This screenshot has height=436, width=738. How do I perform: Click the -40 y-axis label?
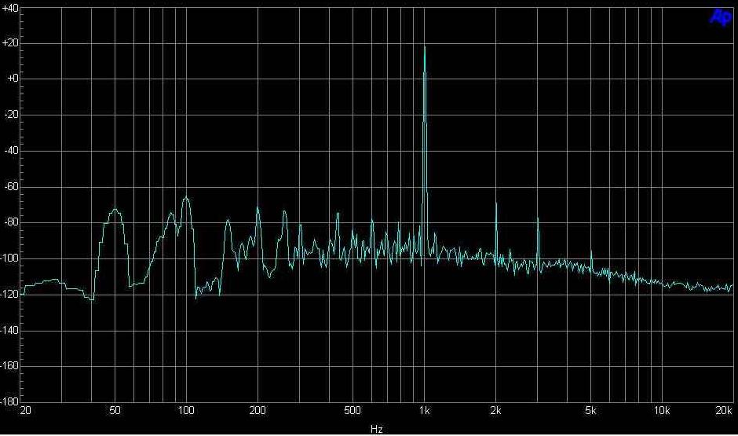(11, 151)
